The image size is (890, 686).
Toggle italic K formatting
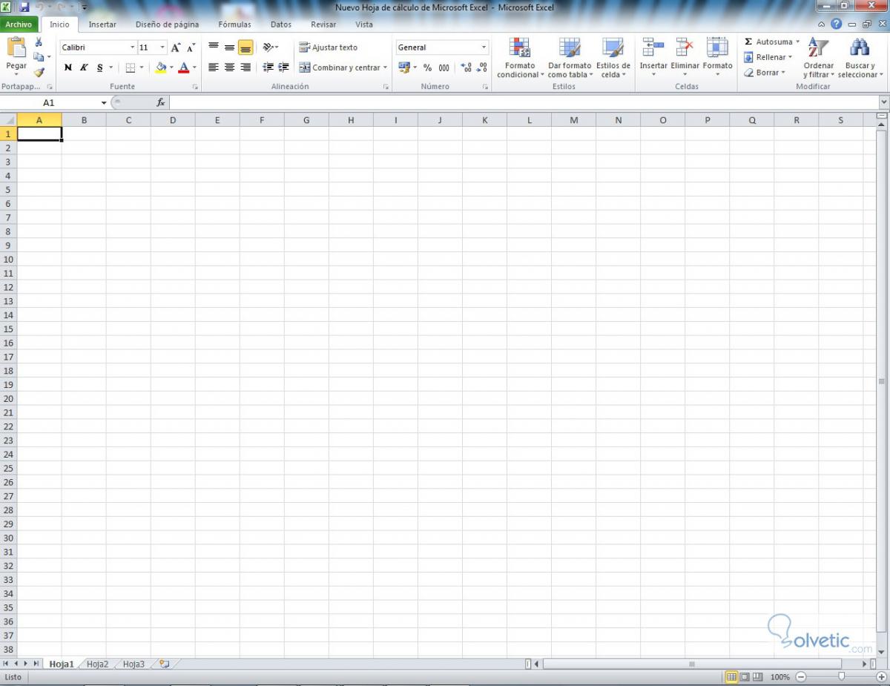coord(84,67)
